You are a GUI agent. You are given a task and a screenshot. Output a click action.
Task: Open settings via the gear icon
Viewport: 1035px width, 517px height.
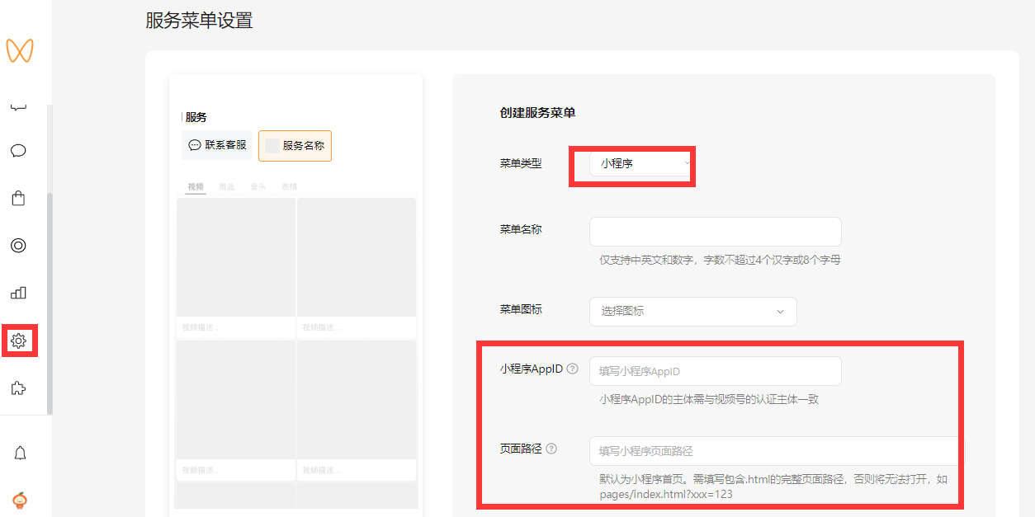coord(19,340)
